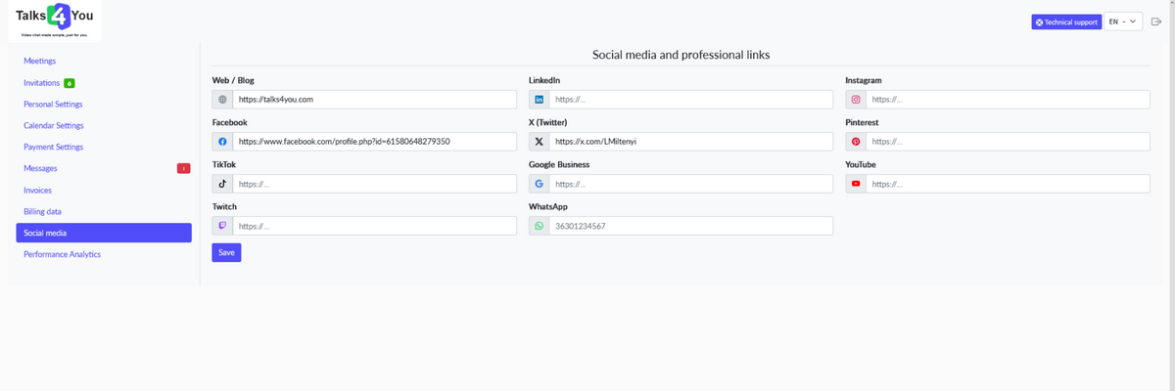Click the Web / Blog URL field
Viewport: 1175px width, 391px height.
pyautogui.click(x=374, y=100)
